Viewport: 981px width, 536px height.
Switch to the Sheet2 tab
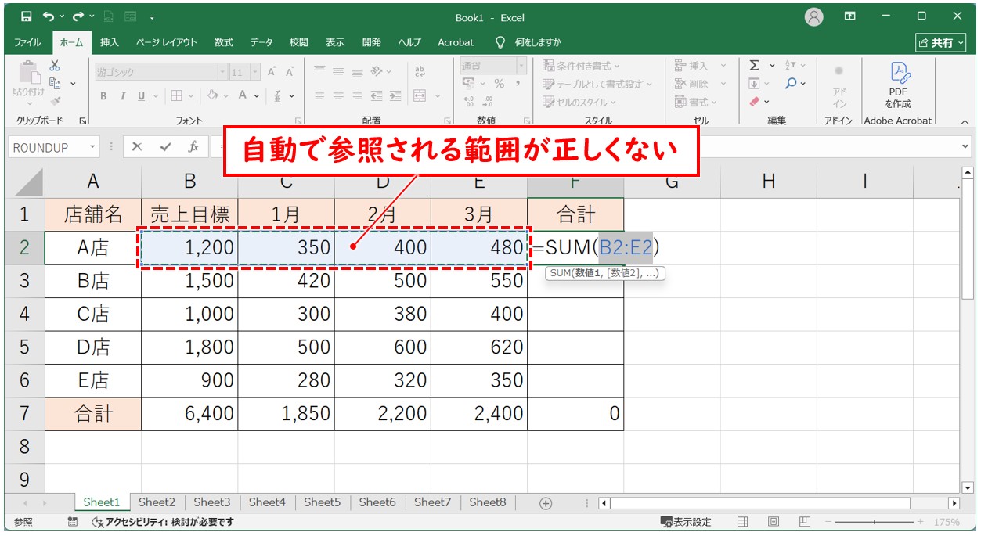pyautogui.click(x=157, y=502)
